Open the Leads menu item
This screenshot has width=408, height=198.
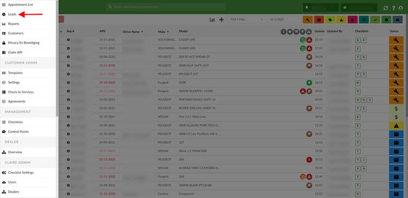coord(12,14)
